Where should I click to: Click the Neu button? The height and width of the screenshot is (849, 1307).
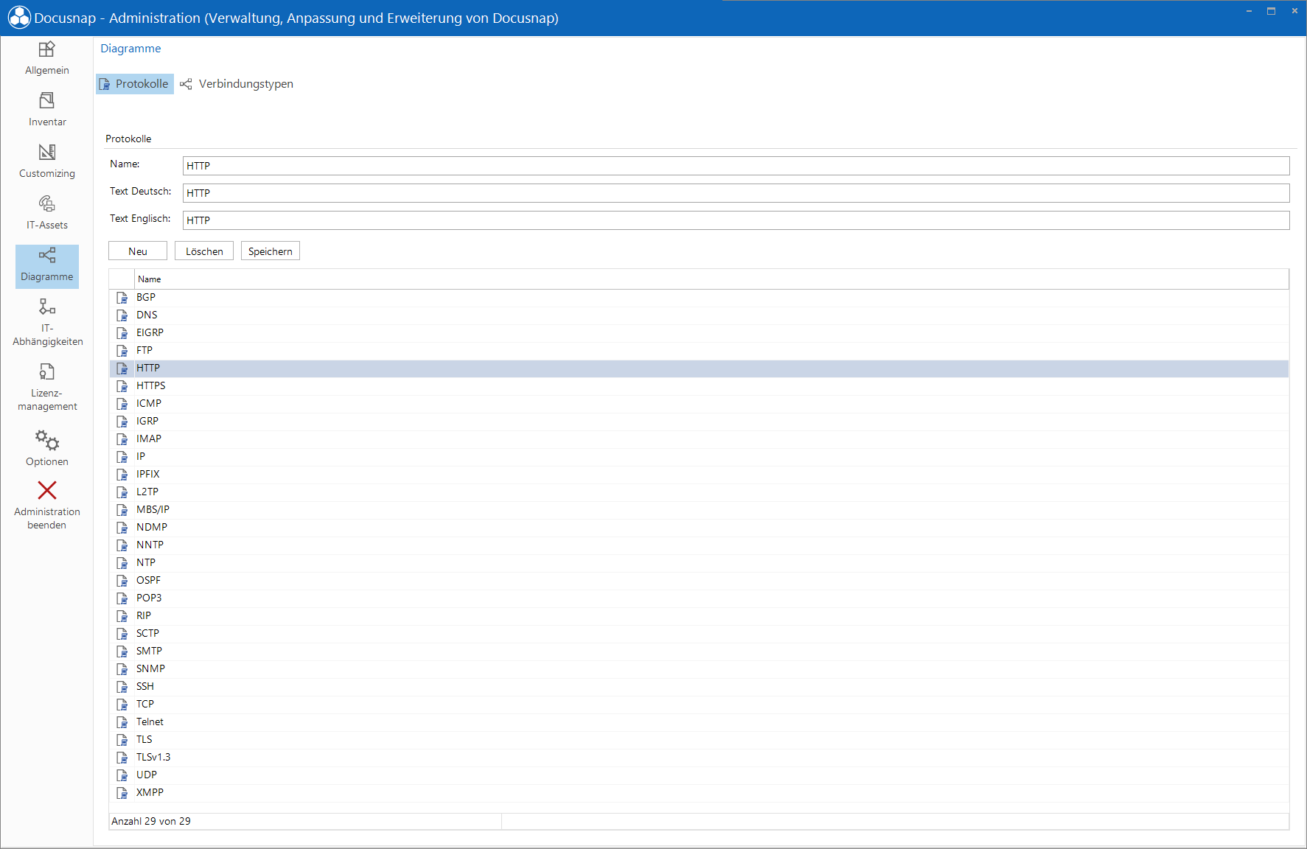click(x=138, y=251)
